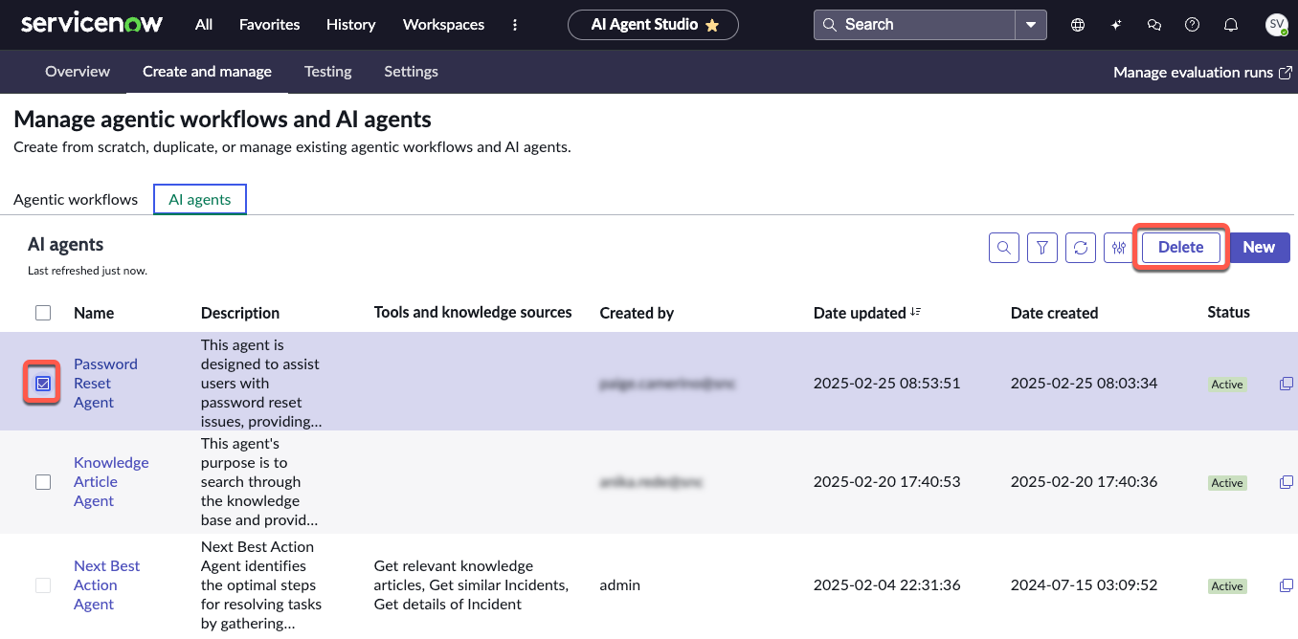
Task: Click the 'Get relevant knowledge articles' tools cell
Action: 471,585
